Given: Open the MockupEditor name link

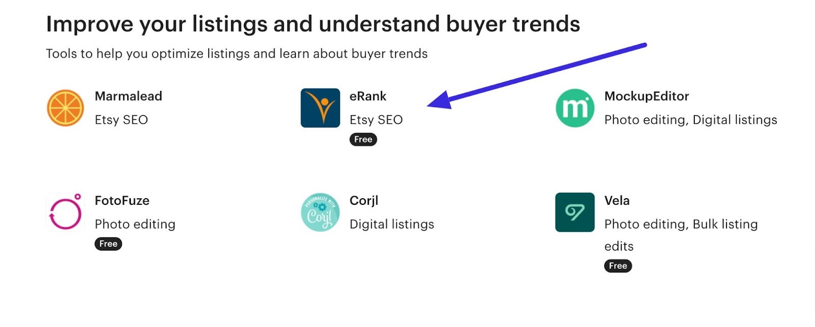Looking at the screenshot, I should click(646, 96).
